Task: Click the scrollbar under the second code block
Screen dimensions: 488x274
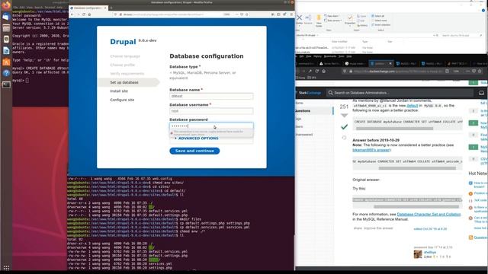Action: pyautogui.click(x=417, y=168)
